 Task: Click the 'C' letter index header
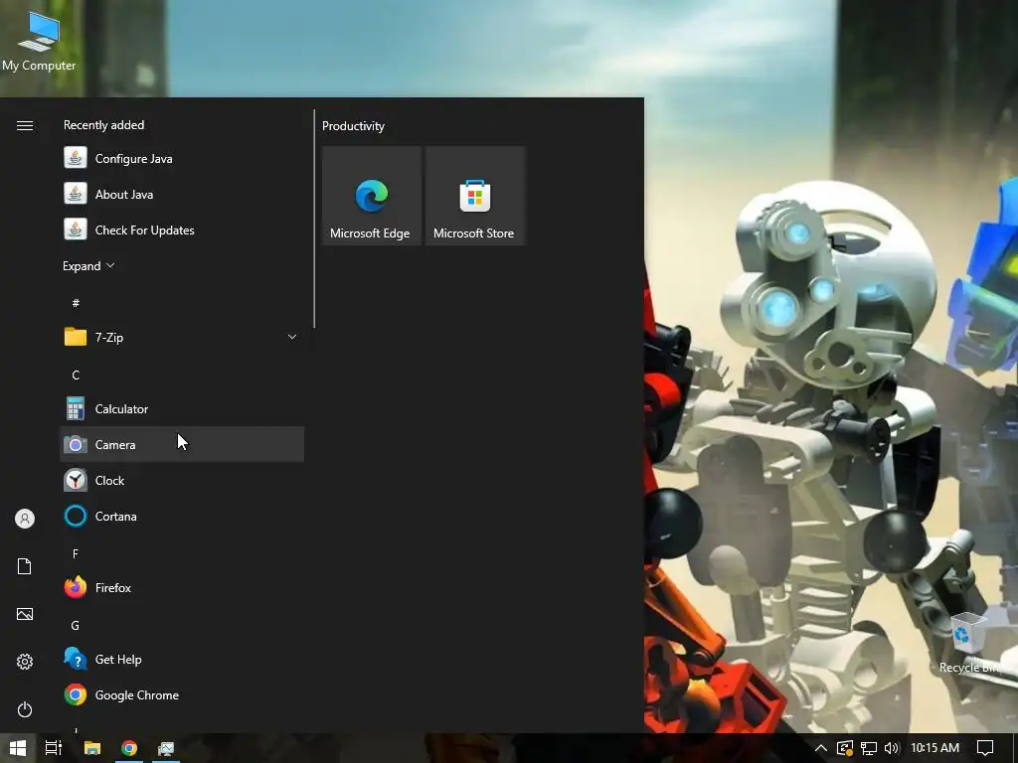coord(76,375)
